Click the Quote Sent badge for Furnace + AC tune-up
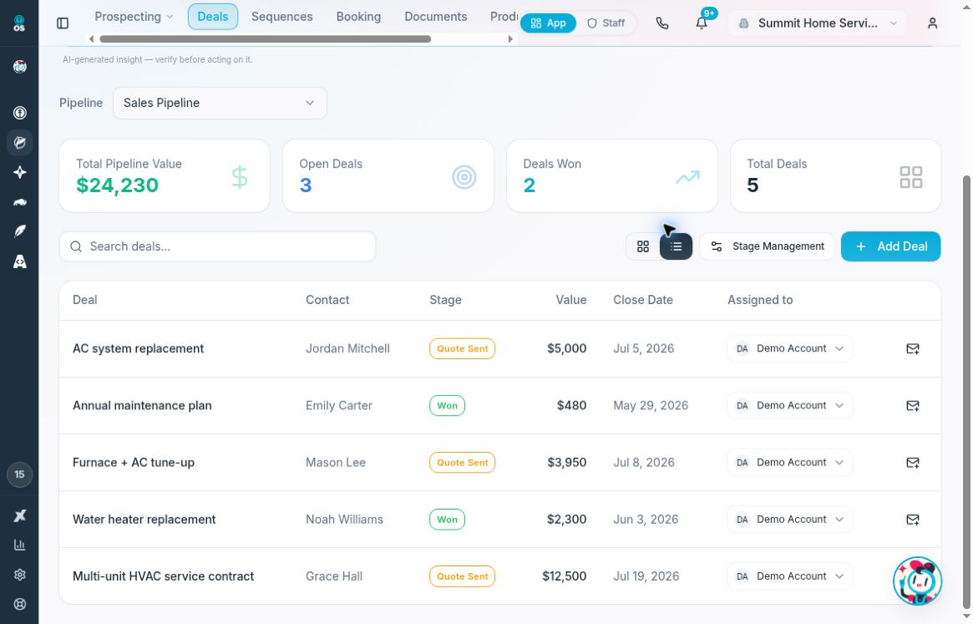The width and height of the screenshot is (973, 624). click(463, 463)
